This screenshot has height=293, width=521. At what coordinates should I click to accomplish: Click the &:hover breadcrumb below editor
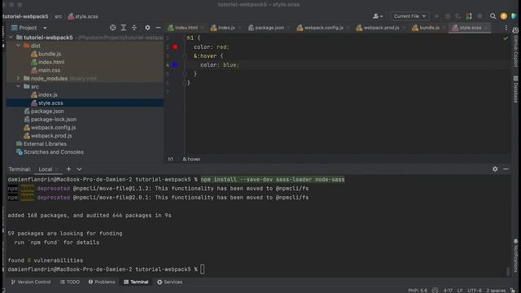pos(192,160)
